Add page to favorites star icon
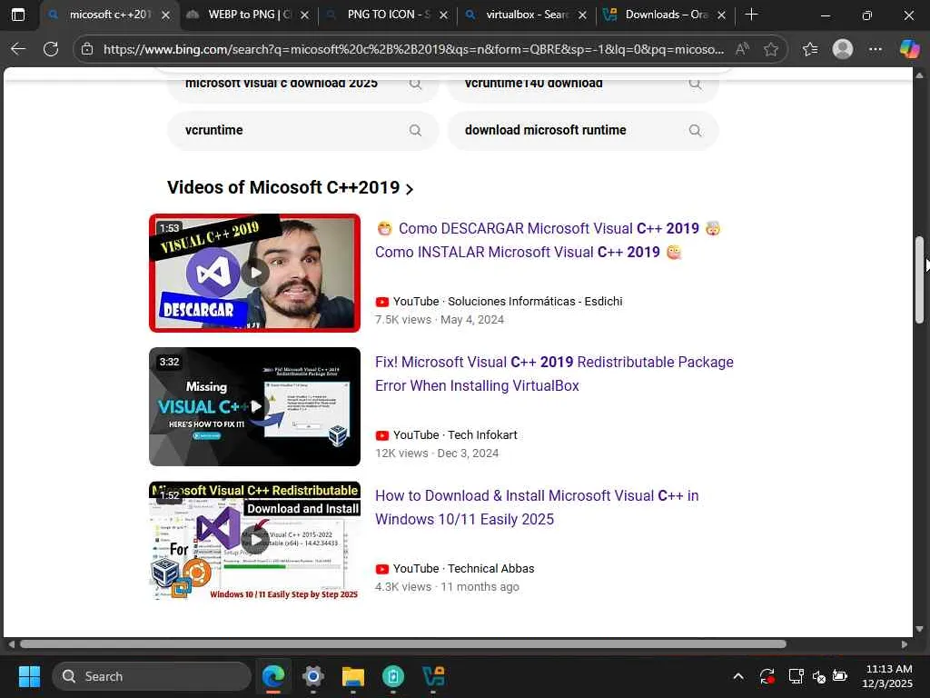 click(771, 49)
